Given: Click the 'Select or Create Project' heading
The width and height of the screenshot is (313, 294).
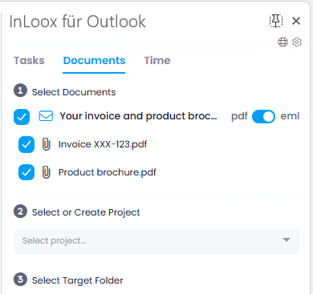Looking at the screenshot, I should 86,212.
